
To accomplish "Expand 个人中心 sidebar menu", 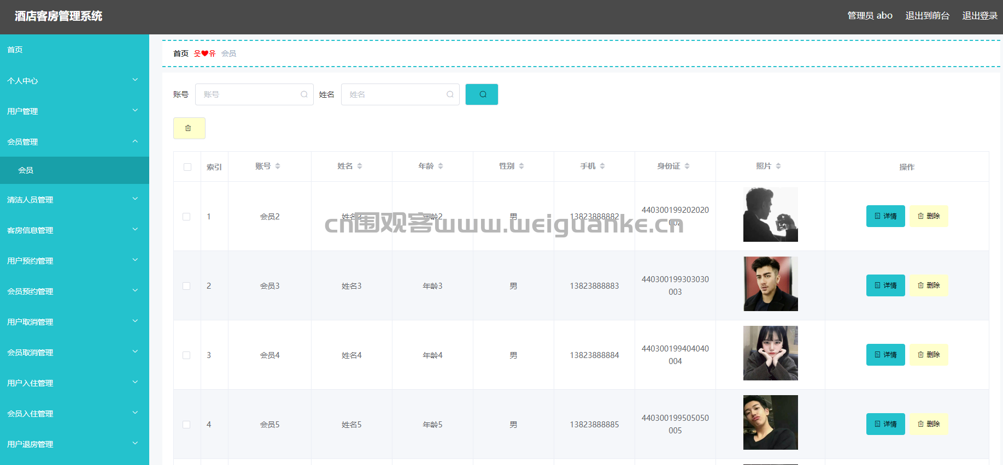I will [74, 81].
